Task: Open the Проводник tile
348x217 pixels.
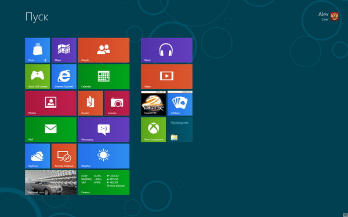Action: [x=180, y=130]
